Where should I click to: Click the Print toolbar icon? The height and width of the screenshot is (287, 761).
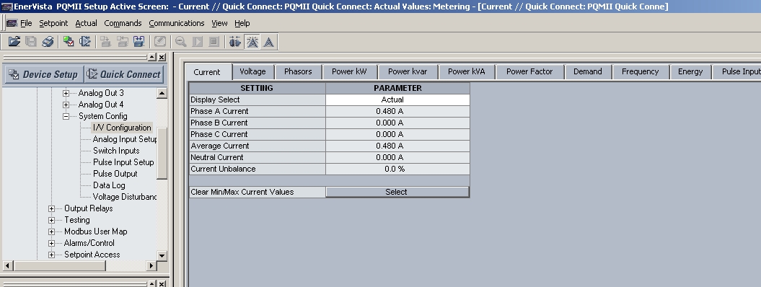(47, 42)
